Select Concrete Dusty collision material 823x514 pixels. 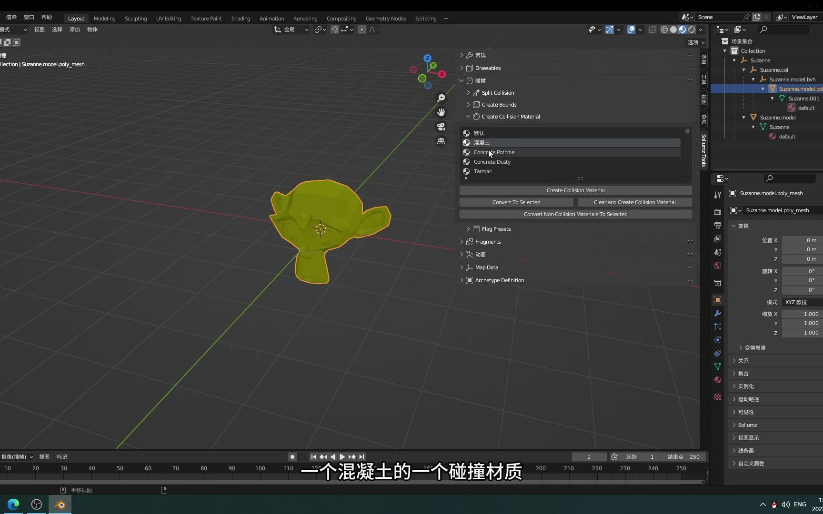[572, 162]
